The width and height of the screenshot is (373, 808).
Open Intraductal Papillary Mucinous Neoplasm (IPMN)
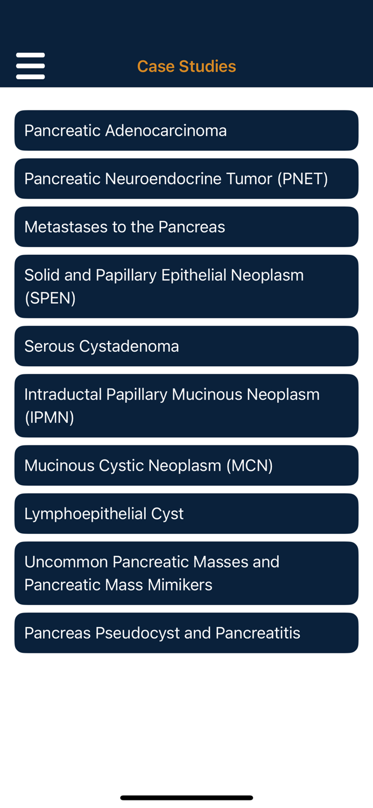pyautogui.click(x=186, y=406)
